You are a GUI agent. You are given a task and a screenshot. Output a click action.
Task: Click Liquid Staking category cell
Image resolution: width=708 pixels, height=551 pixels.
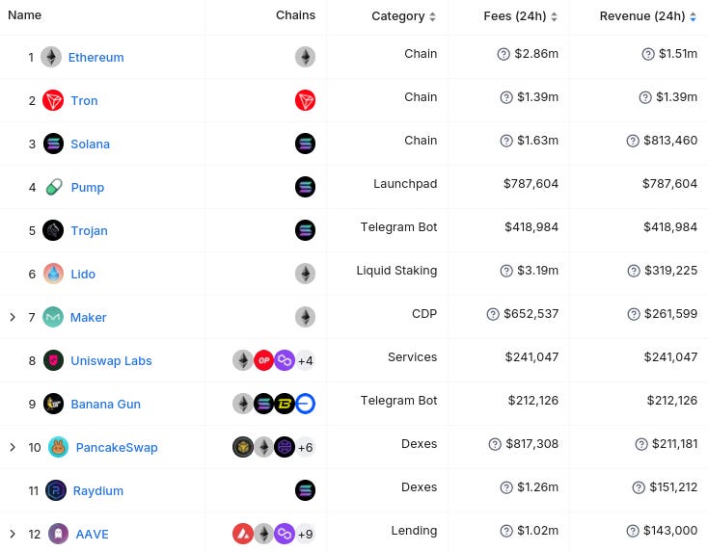coord(396,270)
